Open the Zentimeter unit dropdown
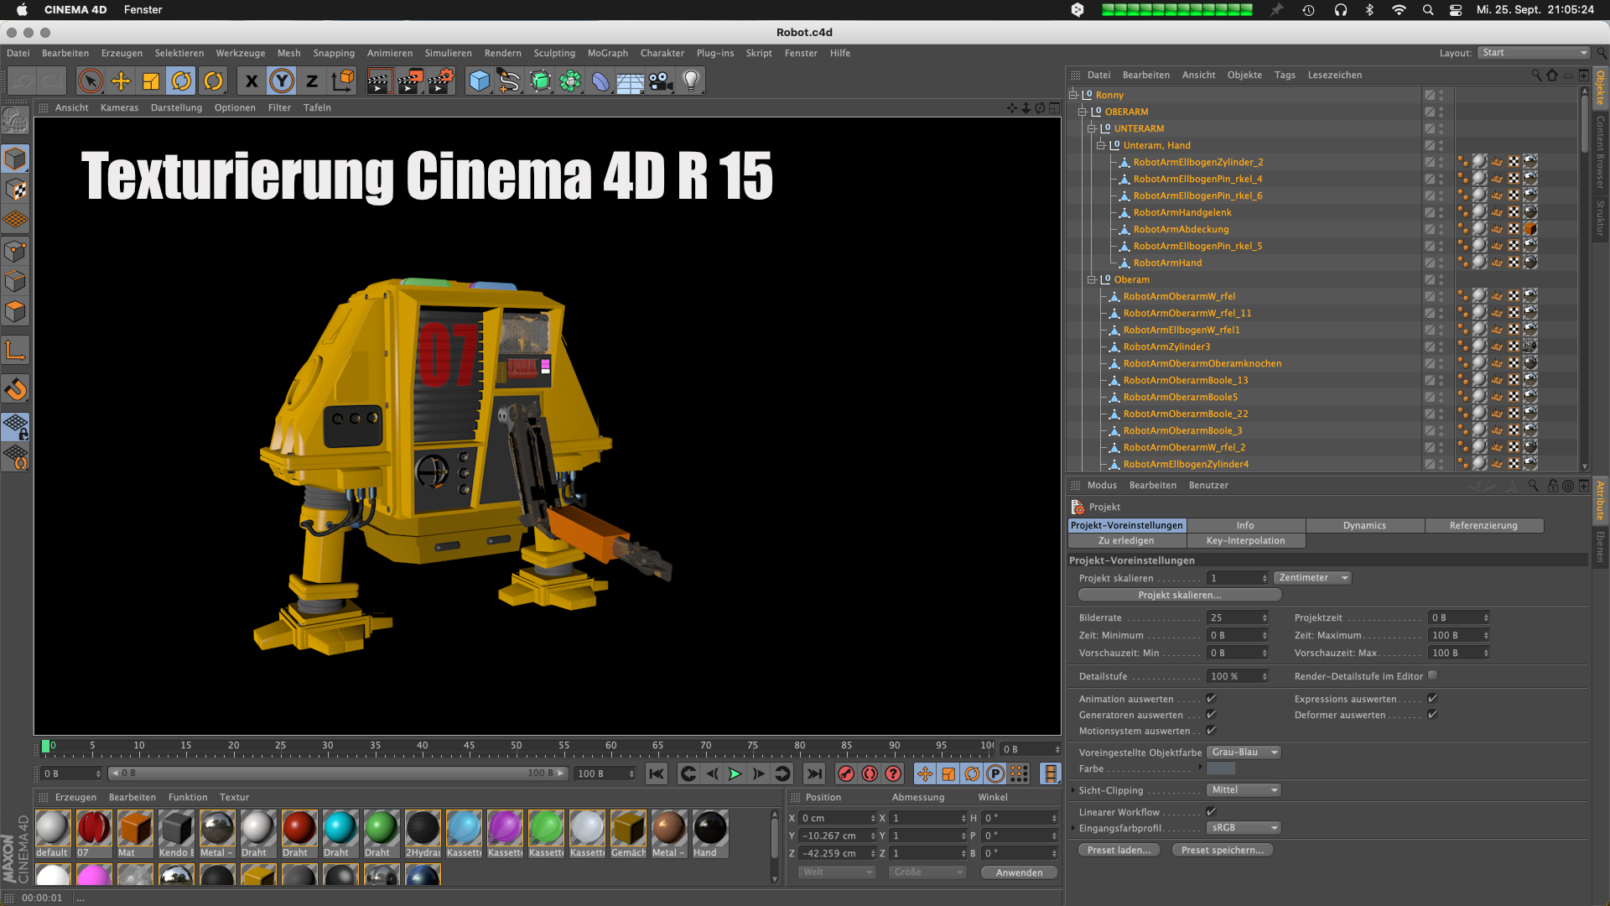Image resolution: width=1610 pixels, height=906 pixels. pyautogui.click(x=1312, y=578)
